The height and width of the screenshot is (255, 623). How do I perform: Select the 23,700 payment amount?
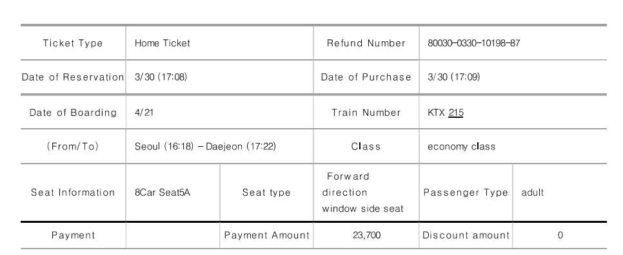pyautogui.click(x=366, y=235)
